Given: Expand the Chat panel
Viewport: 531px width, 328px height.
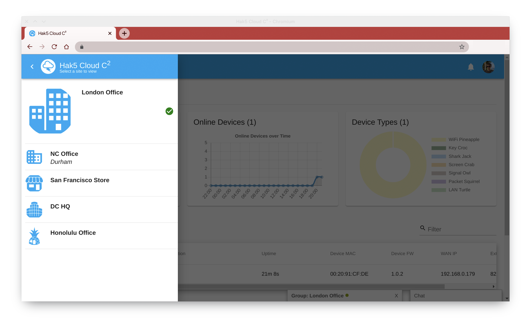Looking at the screenshot, I should click(x=456, y=296).
